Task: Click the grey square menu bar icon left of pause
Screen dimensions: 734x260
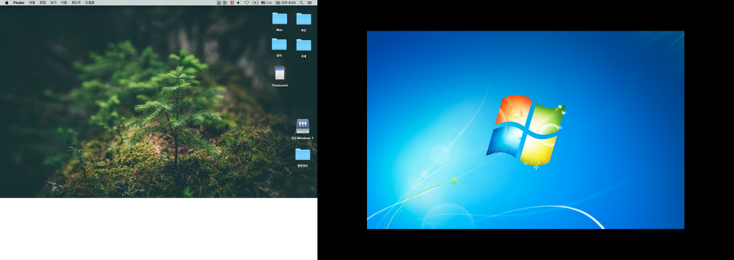Action: click(219, 2)
